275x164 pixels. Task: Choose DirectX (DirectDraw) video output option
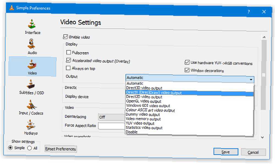pyautogui.click(x=189, y=93)
